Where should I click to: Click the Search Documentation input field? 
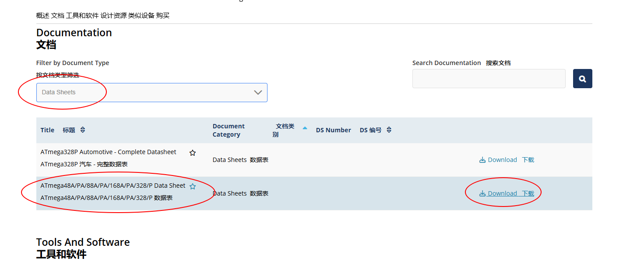[x=489, y=79]
